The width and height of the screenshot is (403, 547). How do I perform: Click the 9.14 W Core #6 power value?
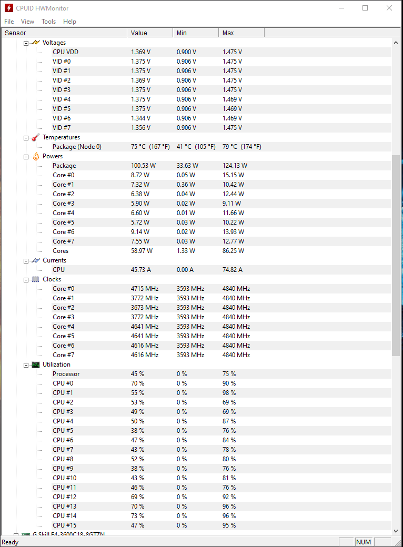tap(140, 231)
